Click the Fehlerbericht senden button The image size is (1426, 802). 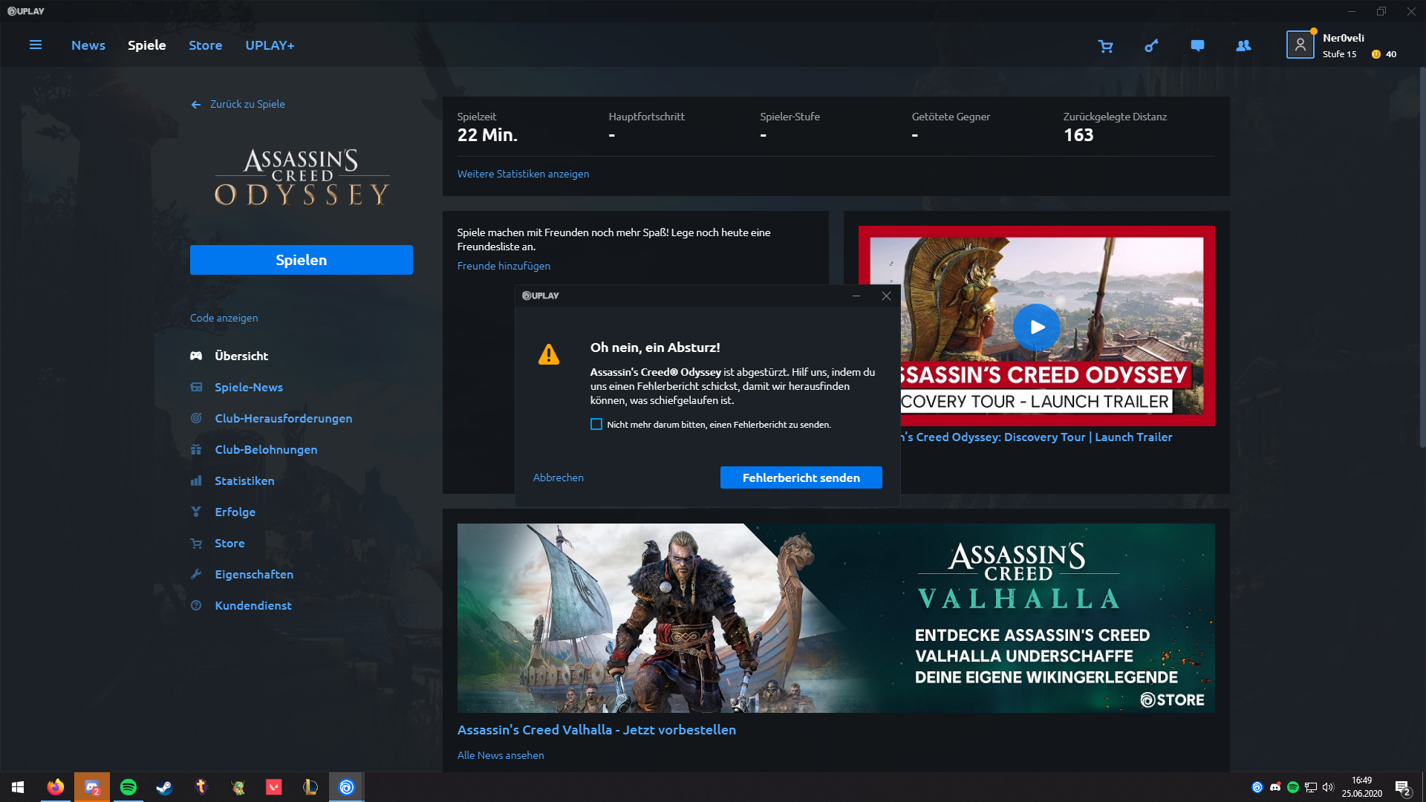801,477
